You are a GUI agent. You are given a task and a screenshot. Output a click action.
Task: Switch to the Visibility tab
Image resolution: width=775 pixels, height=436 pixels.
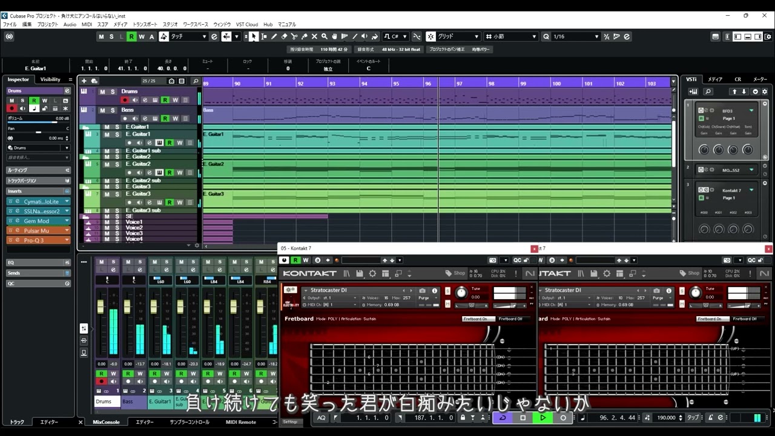tap(50, 79)
